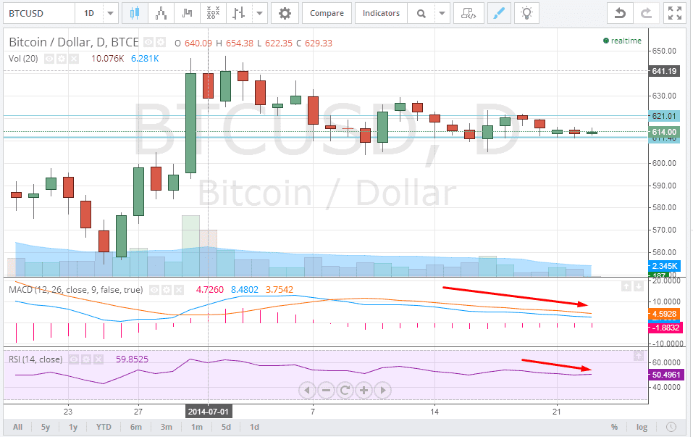Click the Vol (20) label
The width and height of the screenshot is (693, 437).
pos(23,59)
